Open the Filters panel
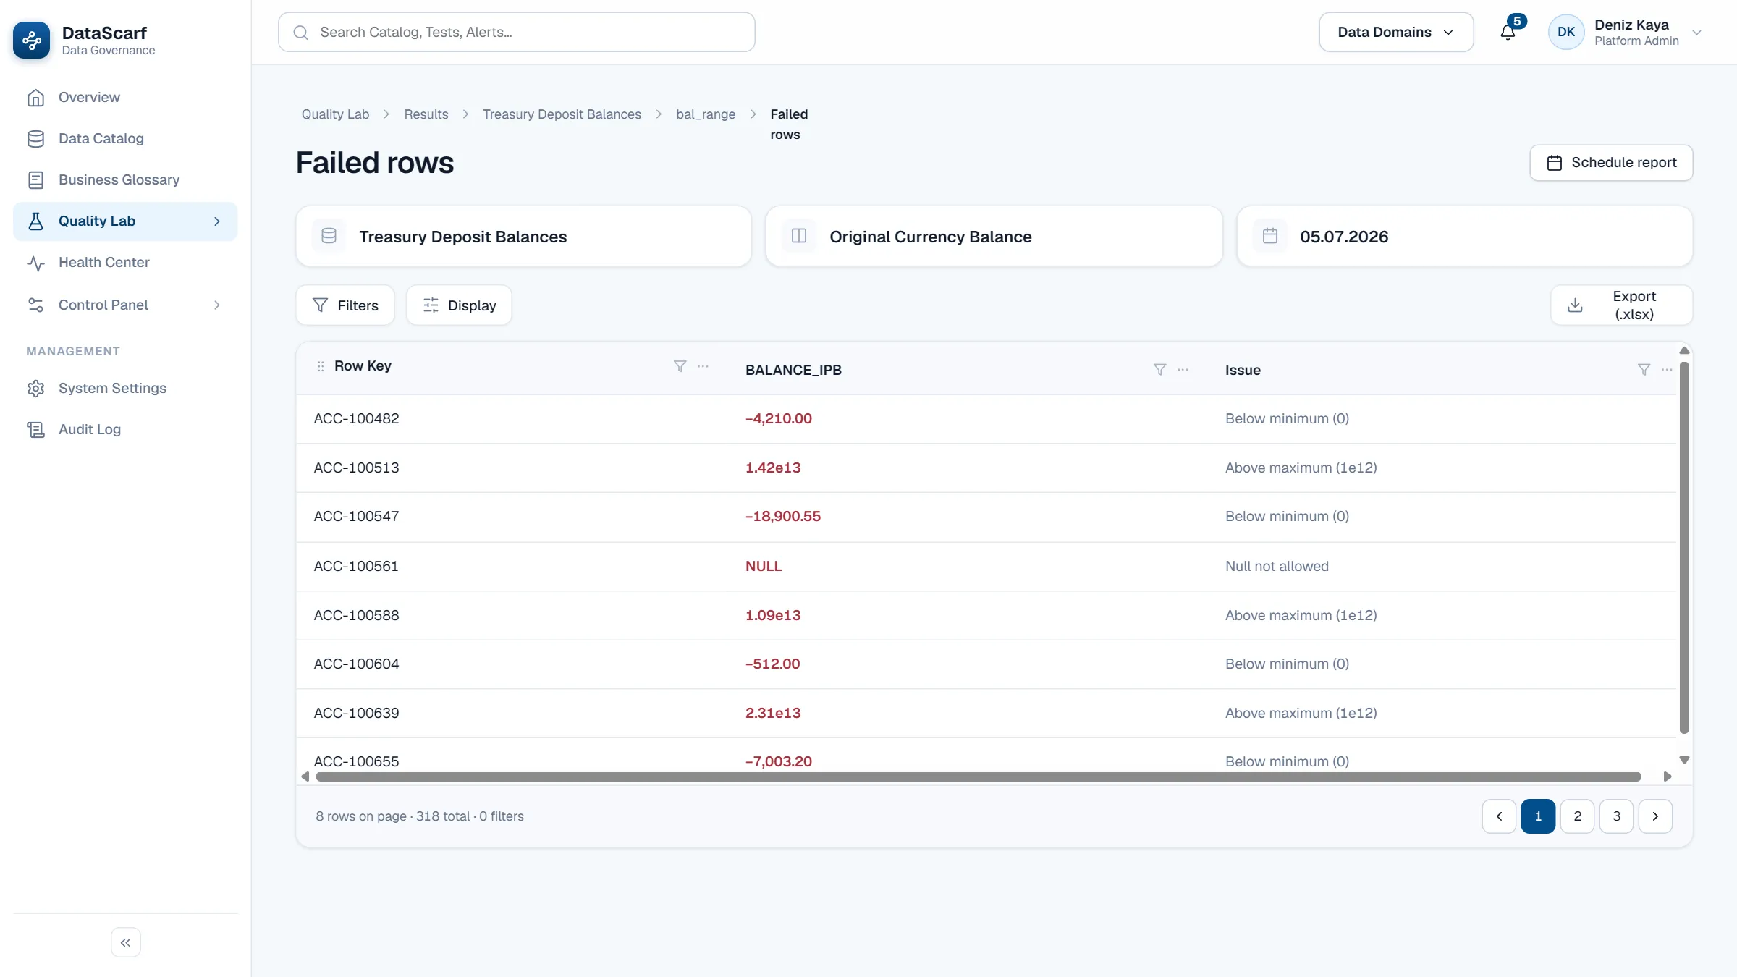Viewport: 1737px width, 977px height. (x=345, y=305)
